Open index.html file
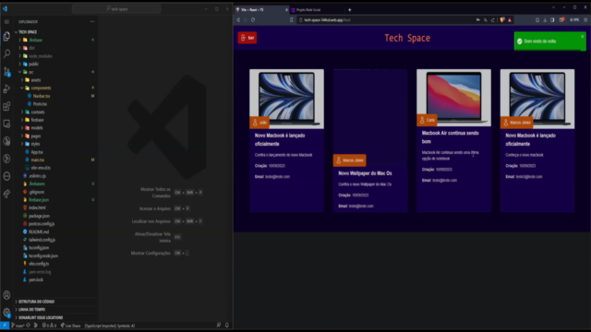Viewport: 591px width, 332px height. click(37, 207)
